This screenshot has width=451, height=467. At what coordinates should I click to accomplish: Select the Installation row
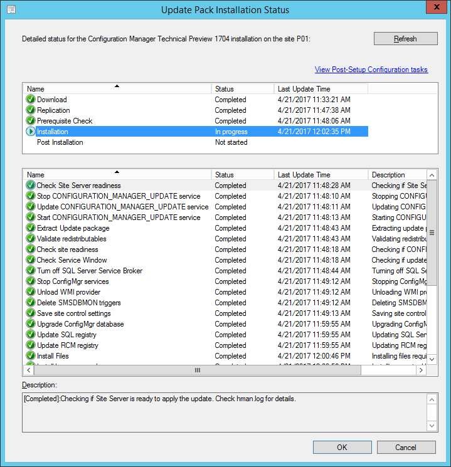(197, 132)
